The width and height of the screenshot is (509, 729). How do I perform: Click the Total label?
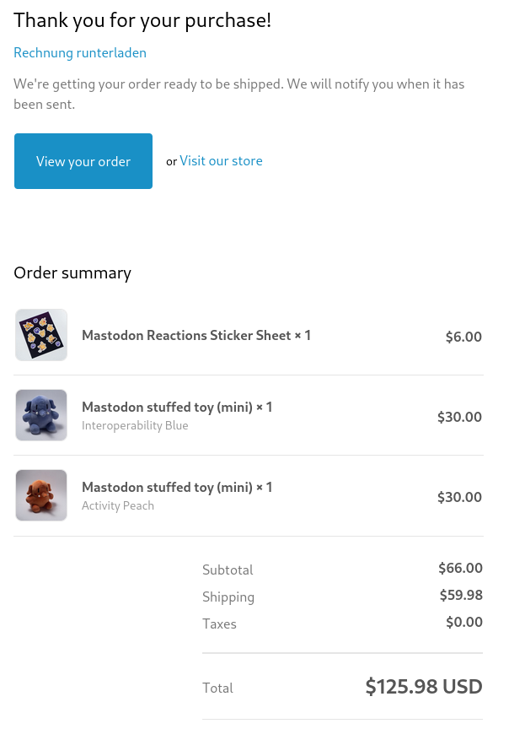(217, 688)
